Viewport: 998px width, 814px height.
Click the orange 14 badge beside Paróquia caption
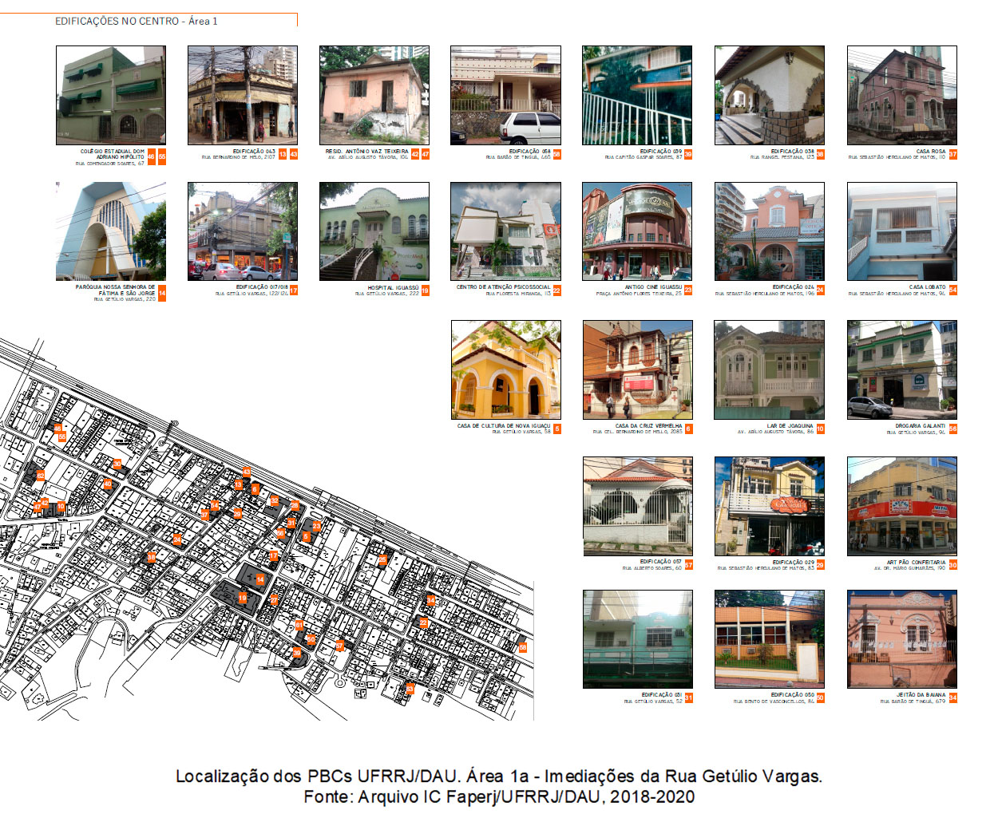coord(162,293)
